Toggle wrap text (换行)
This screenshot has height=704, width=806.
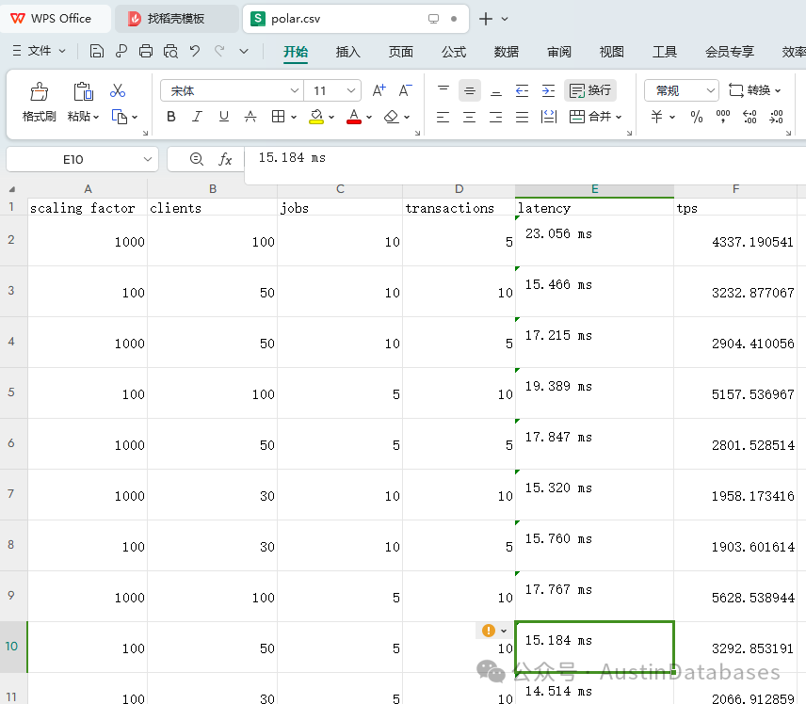pyautogui.click(x=590, y=90)
